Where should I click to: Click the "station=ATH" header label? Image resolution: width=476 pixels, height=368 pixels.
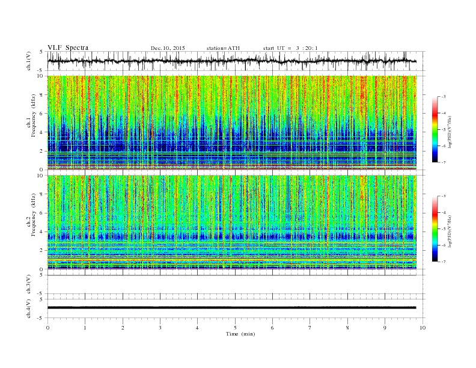point(223,48)
